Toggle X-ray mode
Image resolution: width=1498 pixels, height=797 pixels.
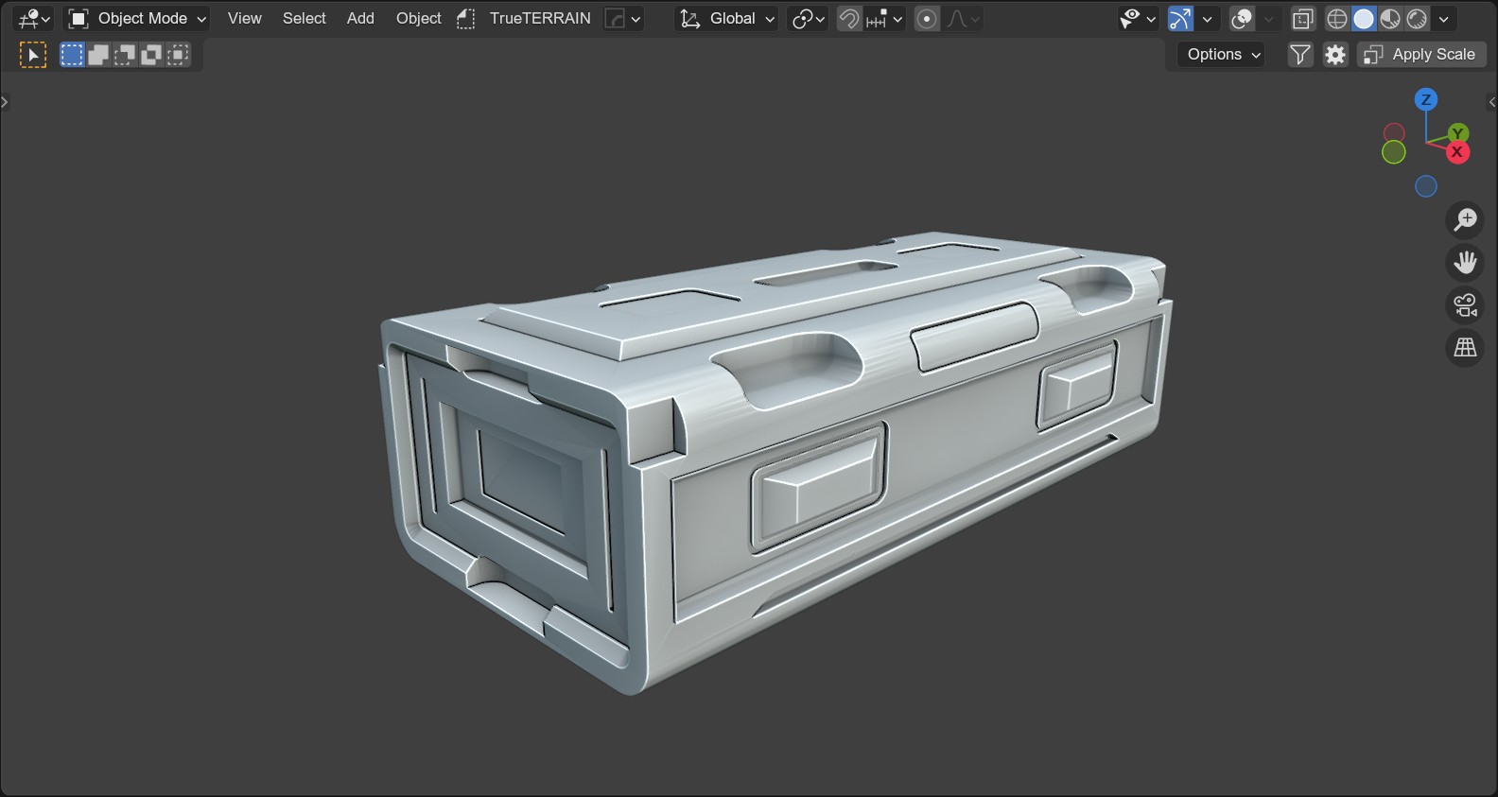click(x=1303, y=18)
